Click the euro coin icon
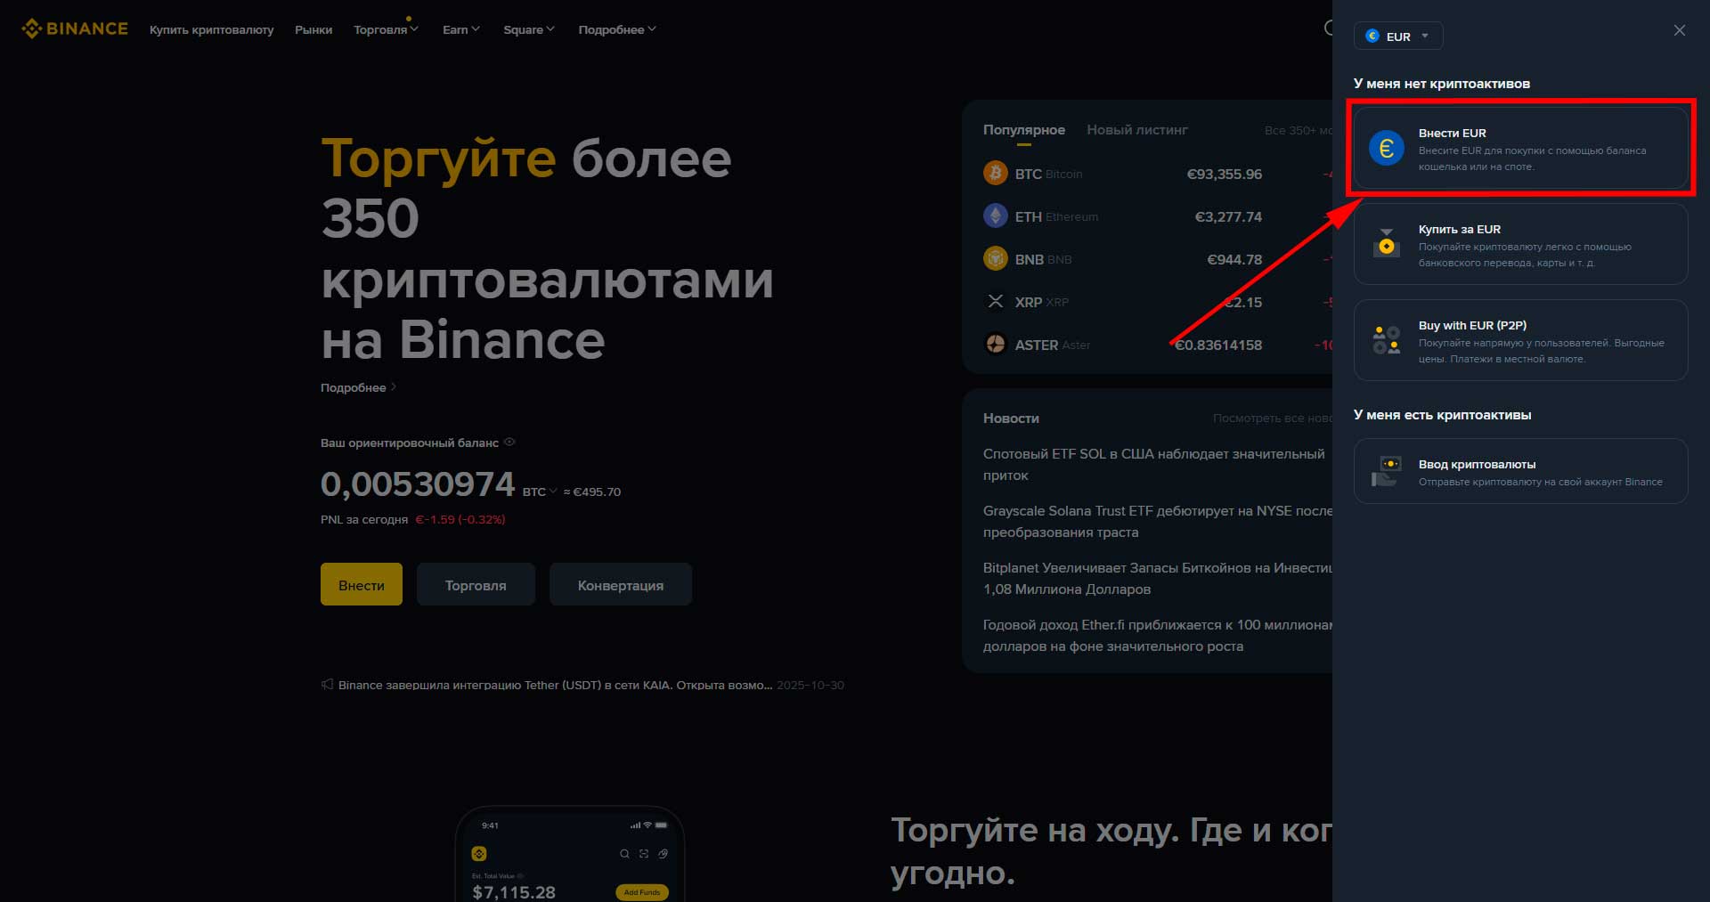1710x902 pixels. tap(1386, 148)
